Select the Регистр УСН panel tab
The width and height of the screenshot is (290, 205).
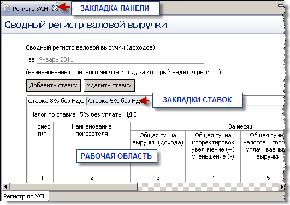pyautogui.click(x=30, y=9)
